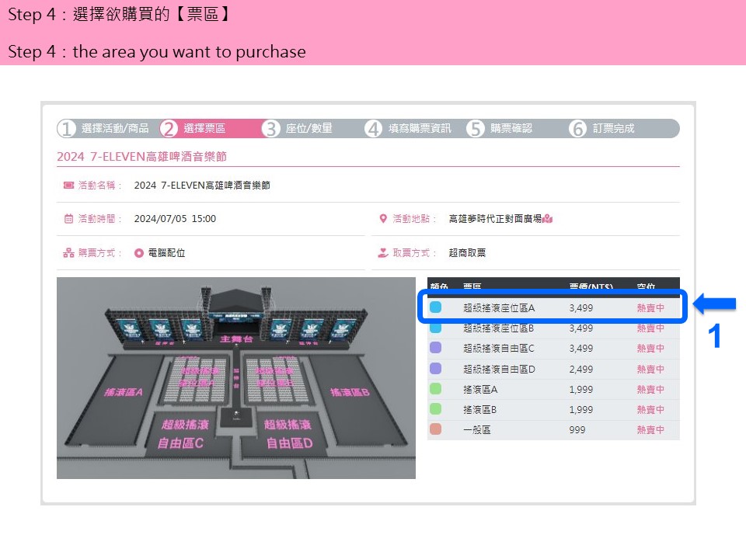Click the purple swatch for 超級搖滾自由區C
The width and height of the screenshot is (746, 559).
[436, 349]
